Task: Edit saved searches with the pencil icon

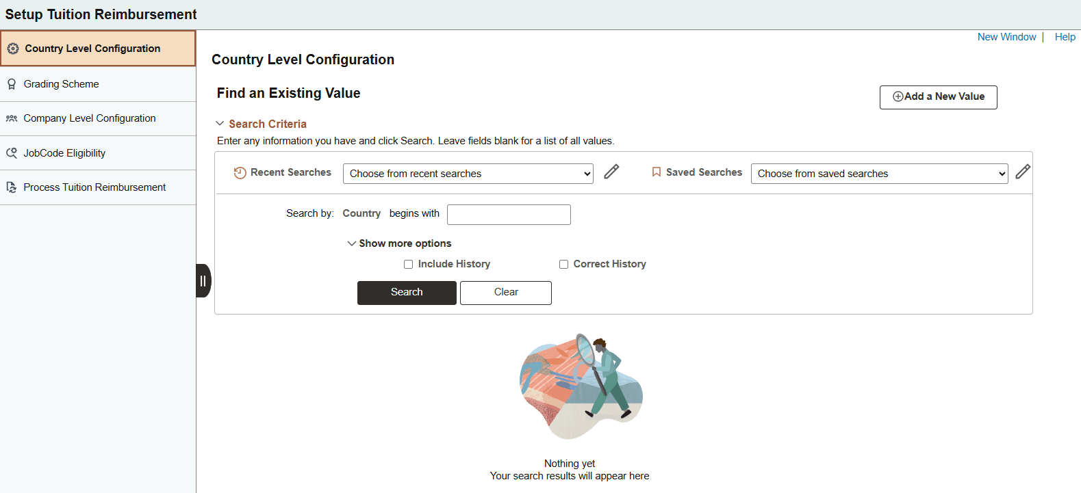Action: [1023, 172]
